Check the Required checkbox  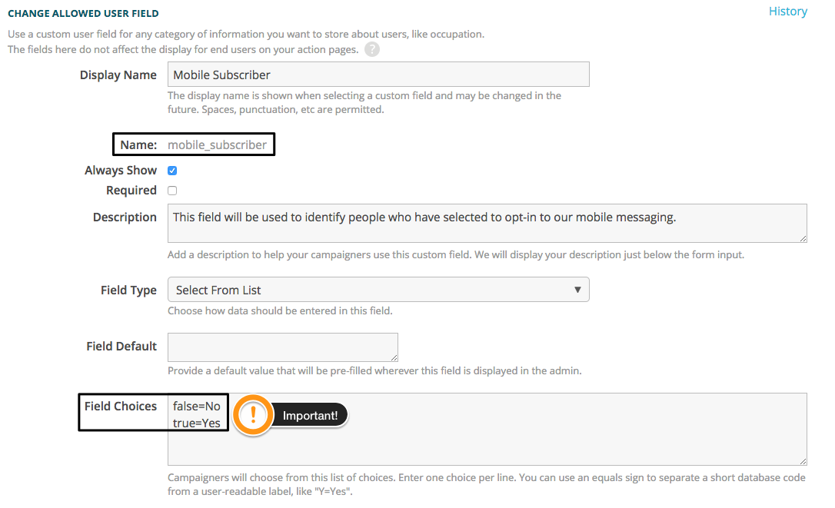tap(172, 190)
